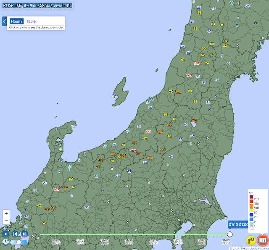Adjust the playback speed slider handle
The height and width of the screenshot is (250, 269).
pos(19,242)
